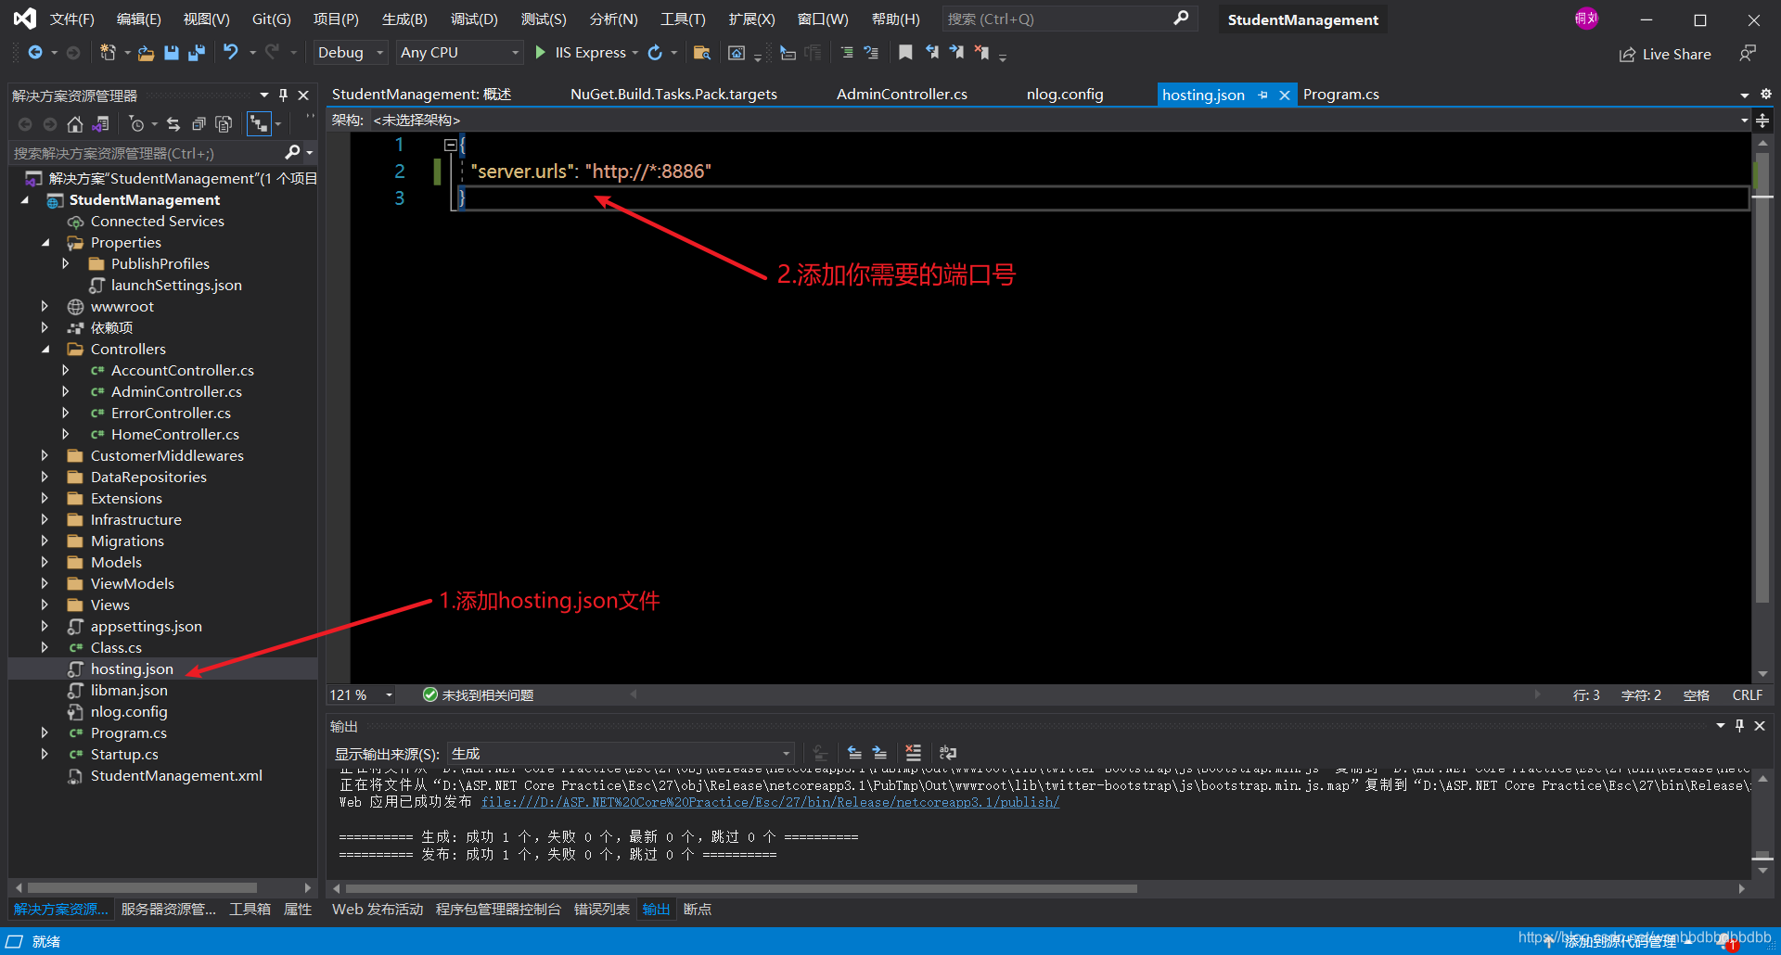This screenshot has width=1781, height=955.
Task: Save the current file with the floppy icon
Action: [171, 53]
